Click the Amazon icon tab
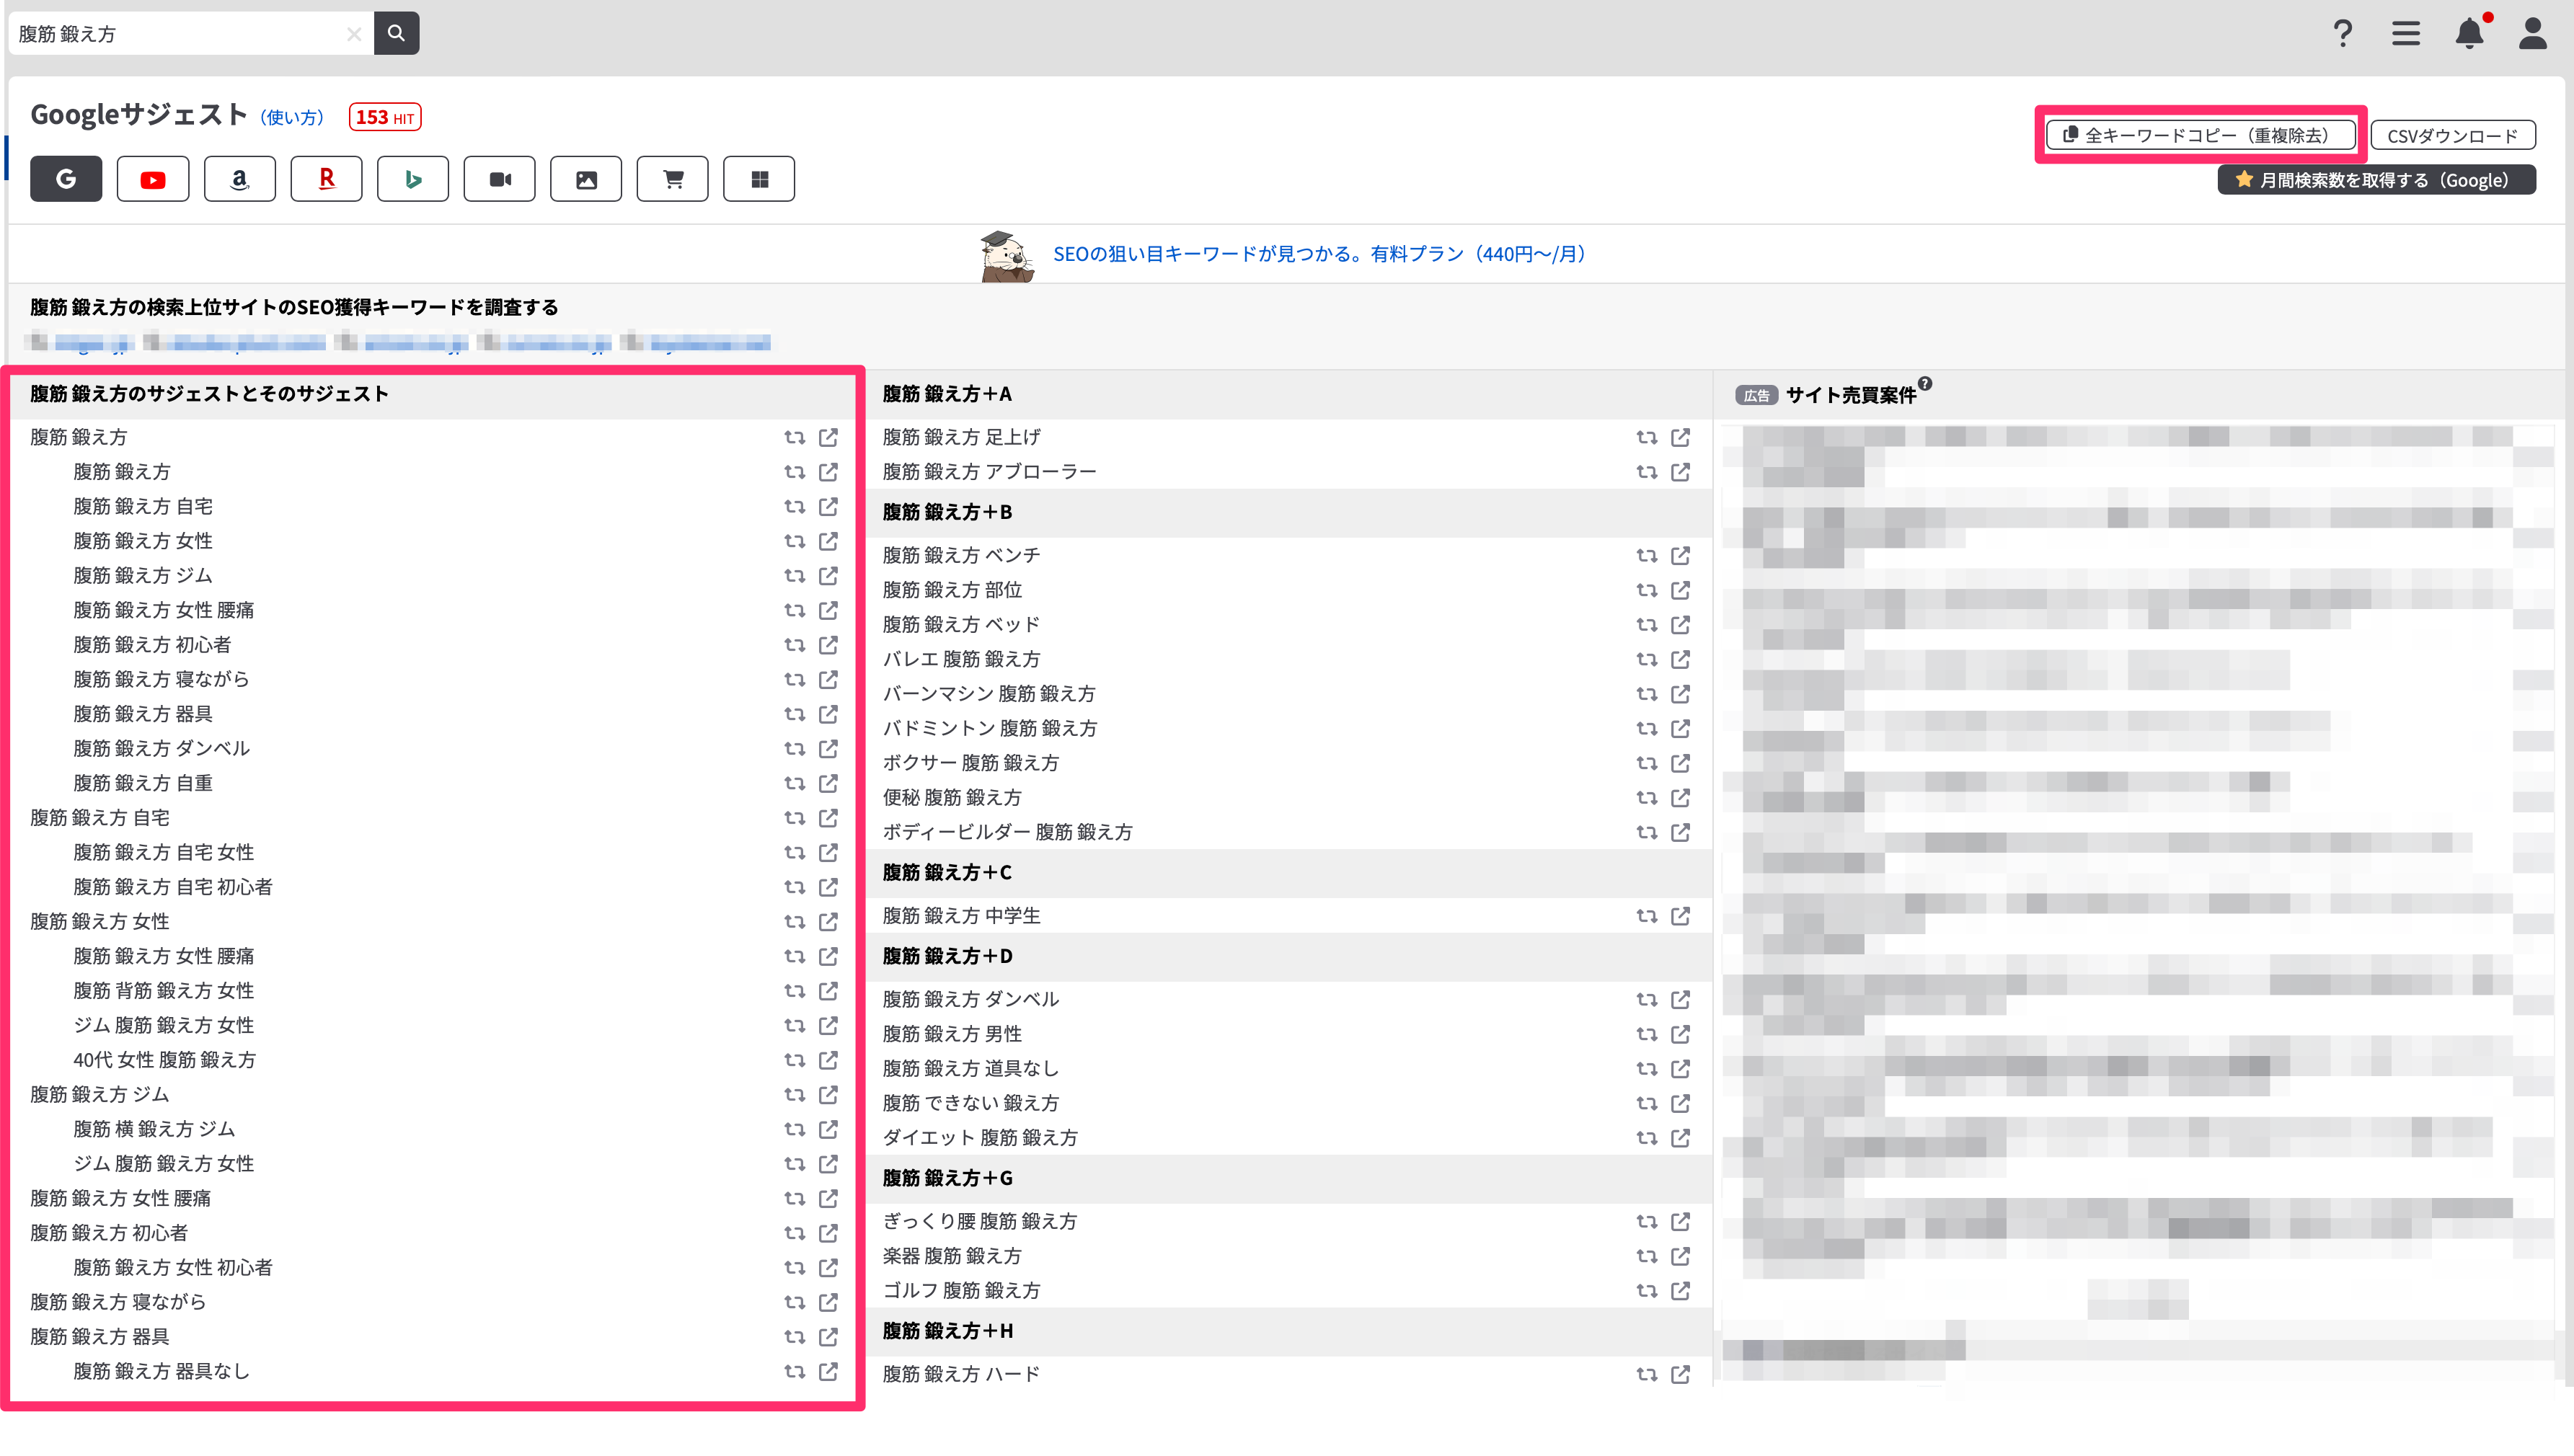 [x=239, y=179]
